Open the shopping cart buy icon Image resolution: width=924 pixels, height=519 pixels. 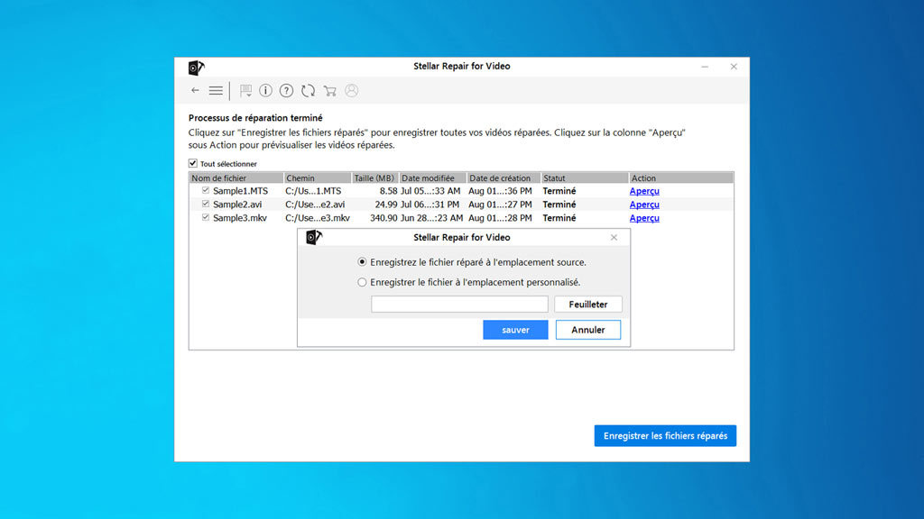click(x=330, y=91)
